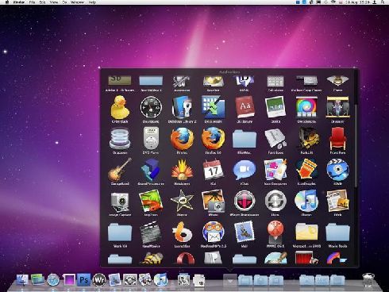389x292 pixels.
Task: Open the File menu
Action: (x=32, y=2)
